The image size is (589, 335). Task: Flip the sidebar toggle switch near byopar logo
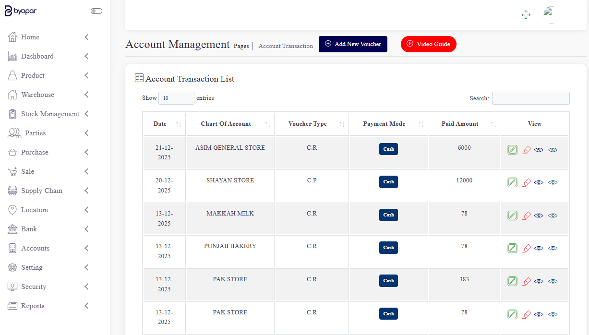[96, 11]
